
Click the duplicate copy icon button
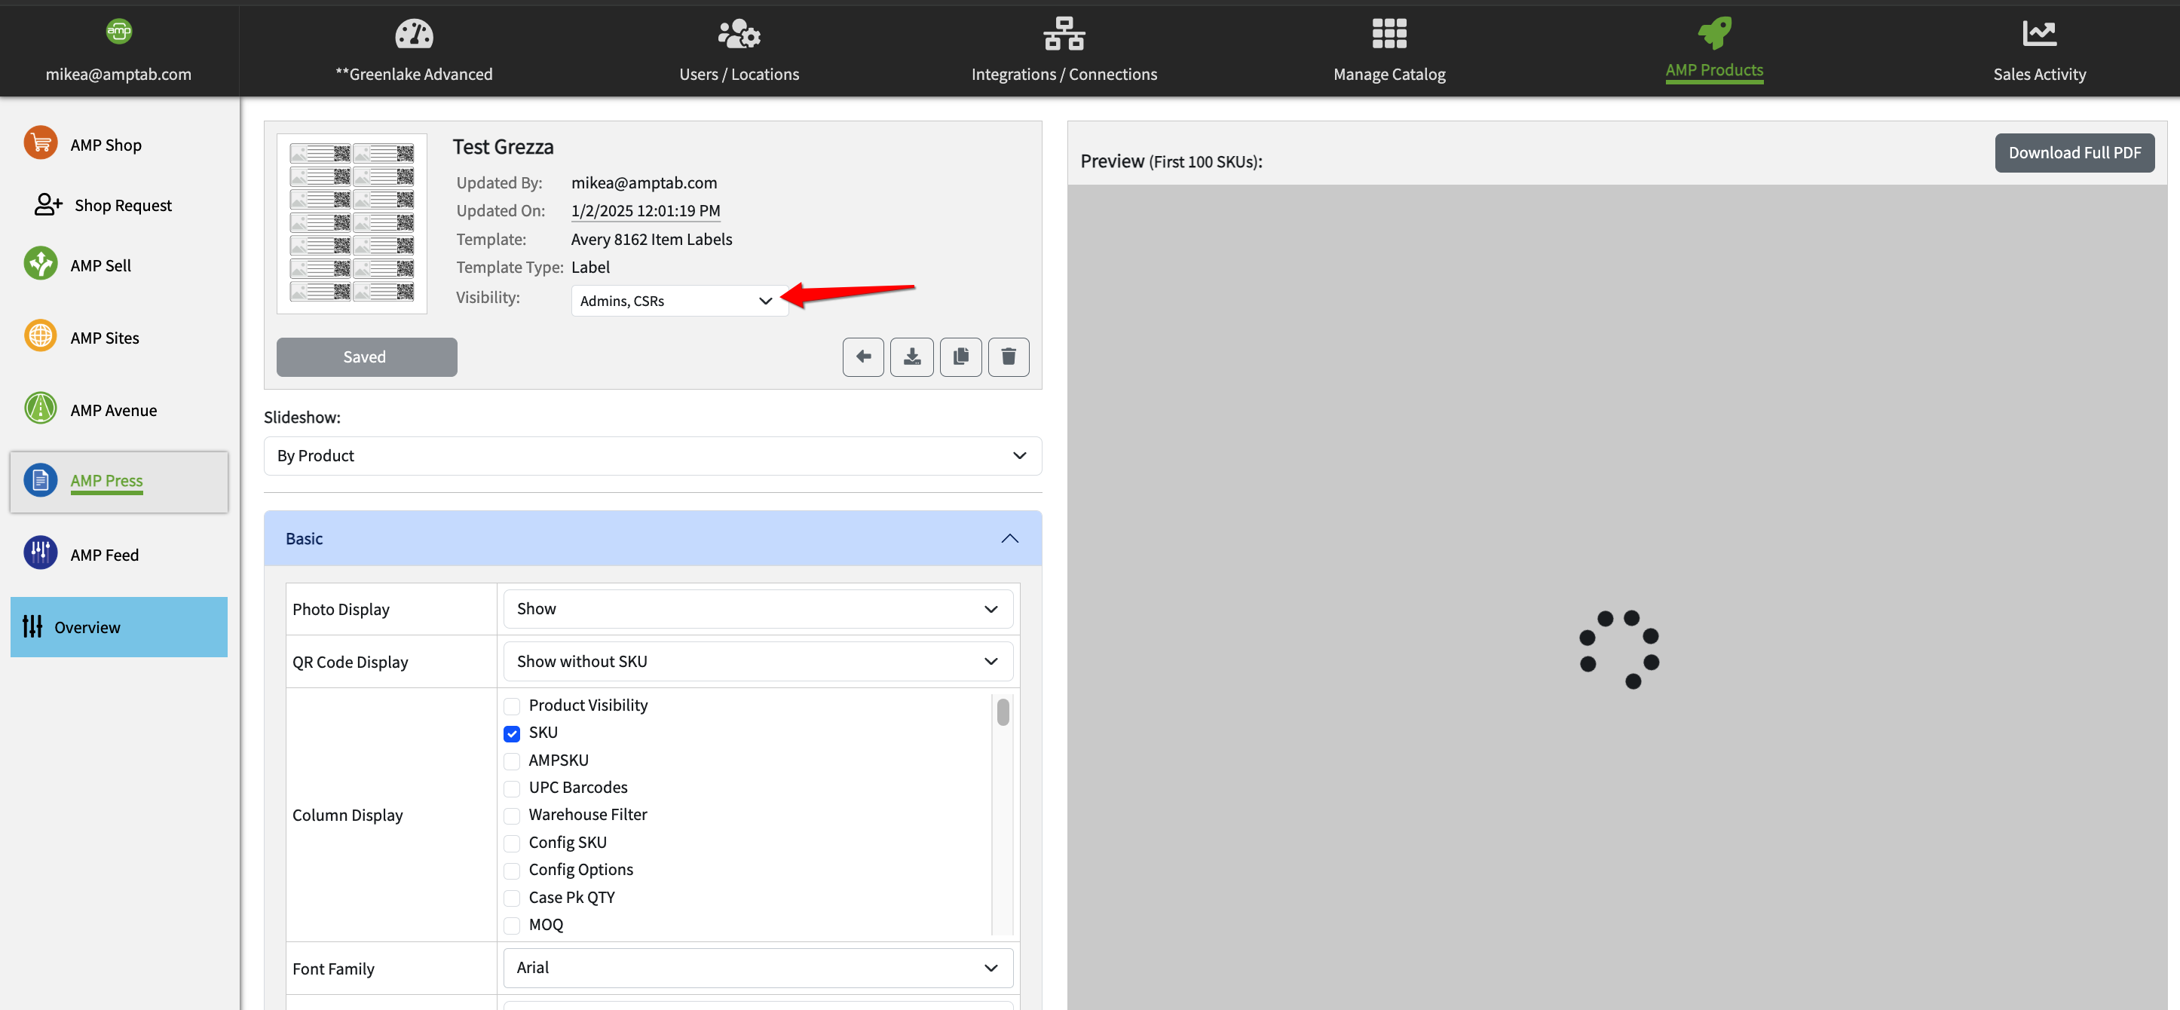pos(960,357)
